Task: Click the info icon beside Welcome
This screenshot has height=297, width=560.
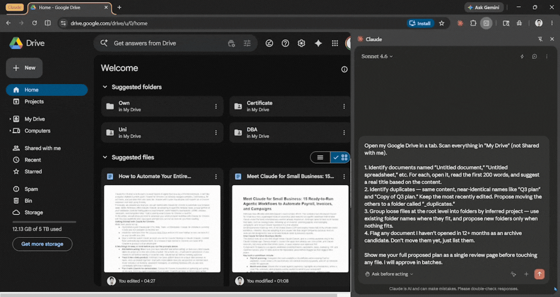Action: point(344,69)
